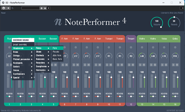Image resolution: width=185 pixels, height=112 pixels.
Task: Choose (reset override) in the override menu
Action: click(x=23, y=45)
